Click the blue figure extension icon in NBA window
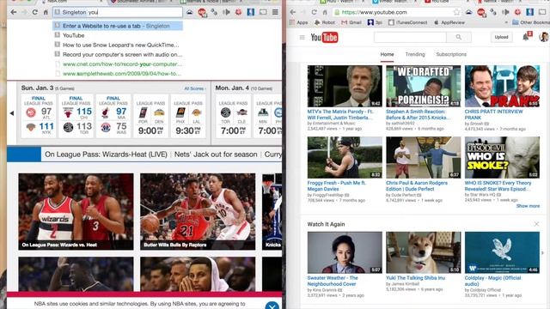 [x=251, y=12]
